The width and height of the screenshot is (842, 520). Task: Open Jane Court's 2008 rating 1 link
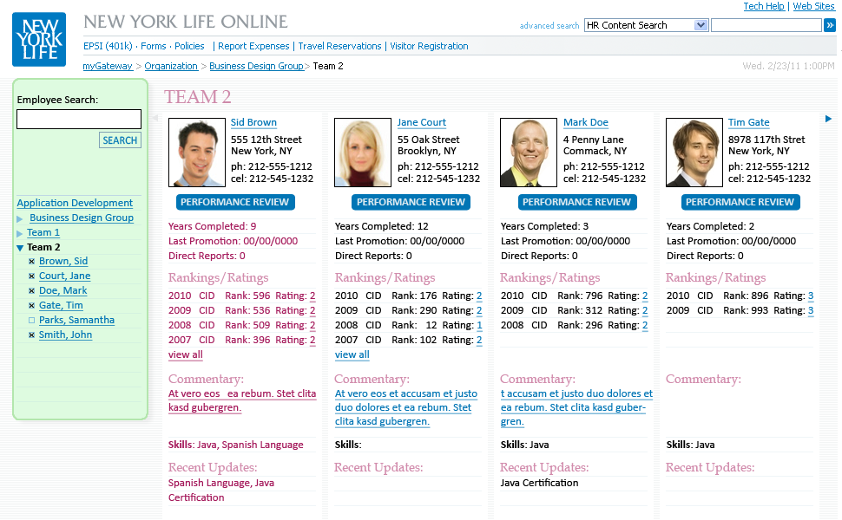pyautogui.click(x=479, y=325)
